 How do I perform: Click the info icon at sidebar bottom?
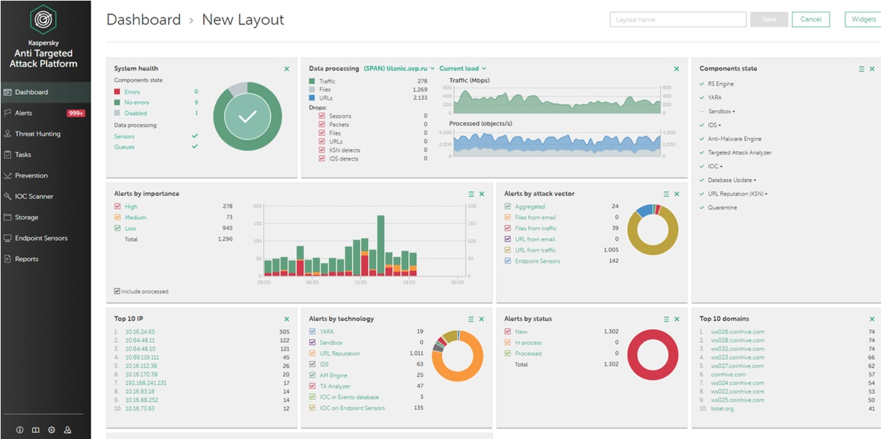click(x=19, y=430)
